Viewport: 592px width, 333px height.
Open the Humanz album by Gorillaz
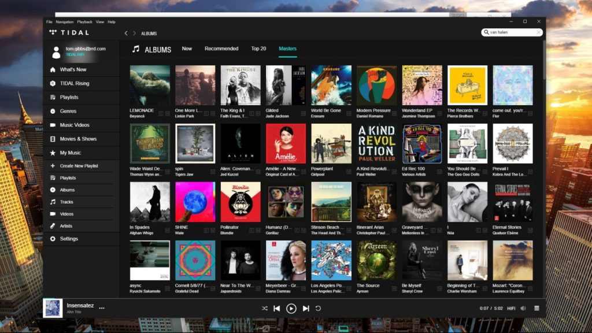pos(286,202)
